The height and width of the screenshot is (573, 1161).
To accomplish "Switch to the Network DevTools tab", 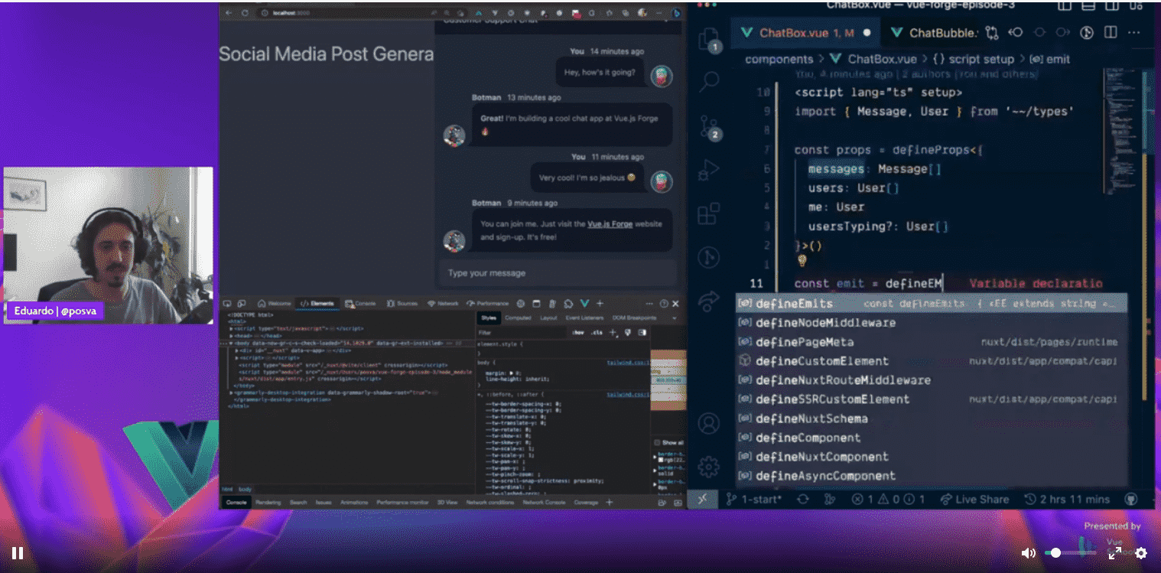I will point(443,304).
